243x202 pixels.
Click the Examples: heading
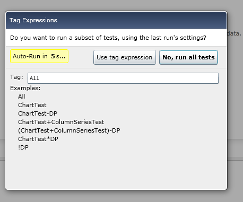click(25, 88)
